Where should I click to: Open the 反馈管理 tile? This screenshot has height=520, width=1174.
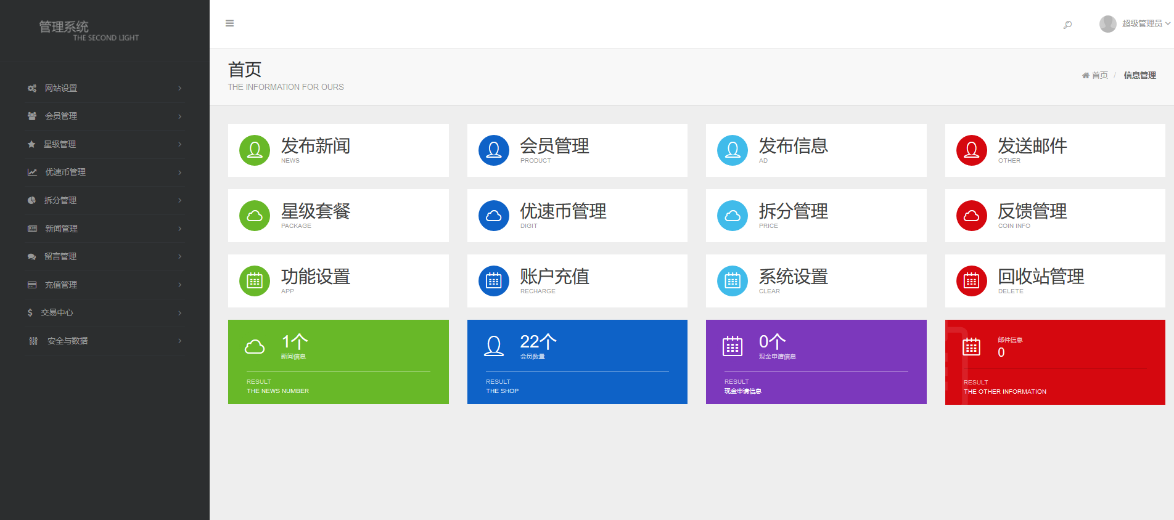(1032, 212)
